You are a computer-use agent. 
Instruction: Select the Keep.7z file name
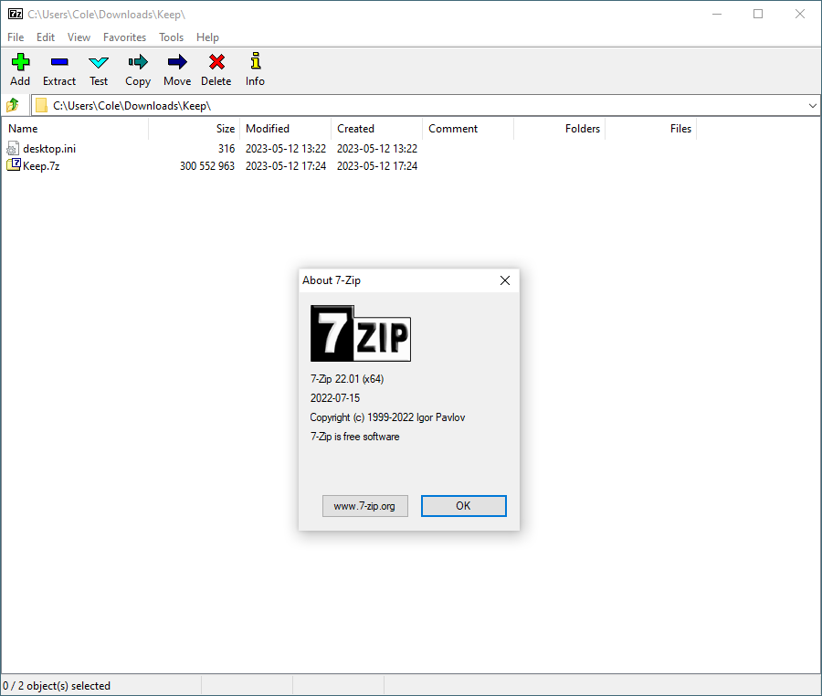pos(41,166)
